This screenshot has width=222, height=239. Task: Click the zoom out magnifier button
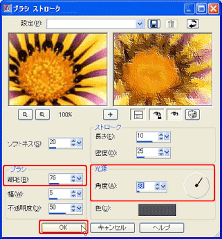coord(25,114)
